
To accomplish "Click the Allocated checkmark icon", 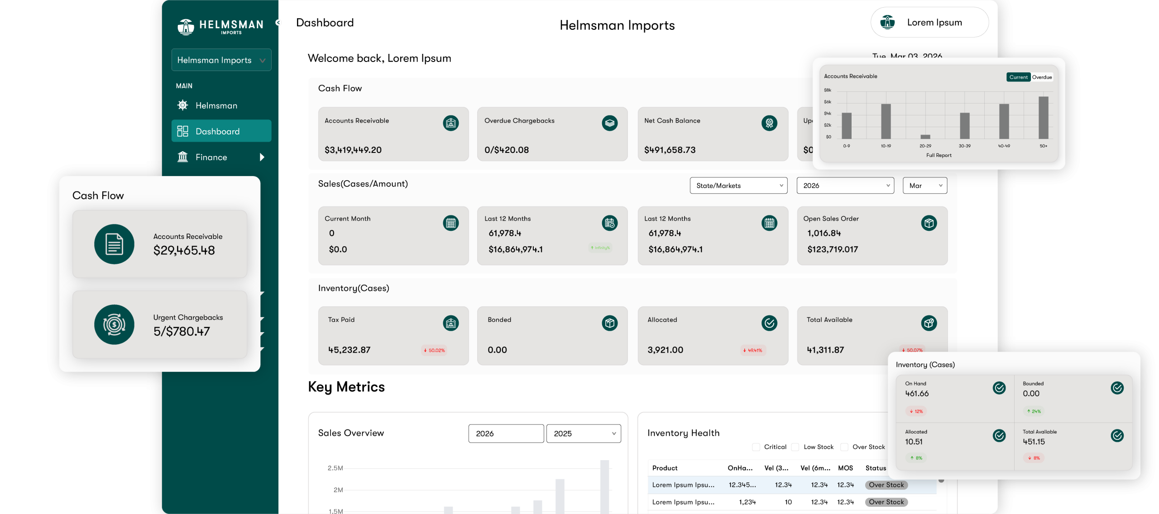I will click(x=770, y=323).
